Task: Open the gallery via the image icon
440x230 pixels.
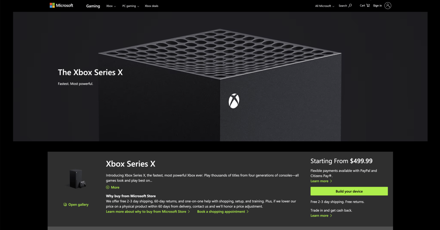Action: pos(65,204)
